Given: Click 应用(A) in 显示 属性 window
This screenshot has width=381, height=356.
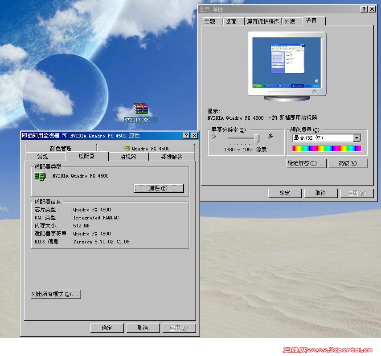Looking at the screenshot, I should point(357,193).
